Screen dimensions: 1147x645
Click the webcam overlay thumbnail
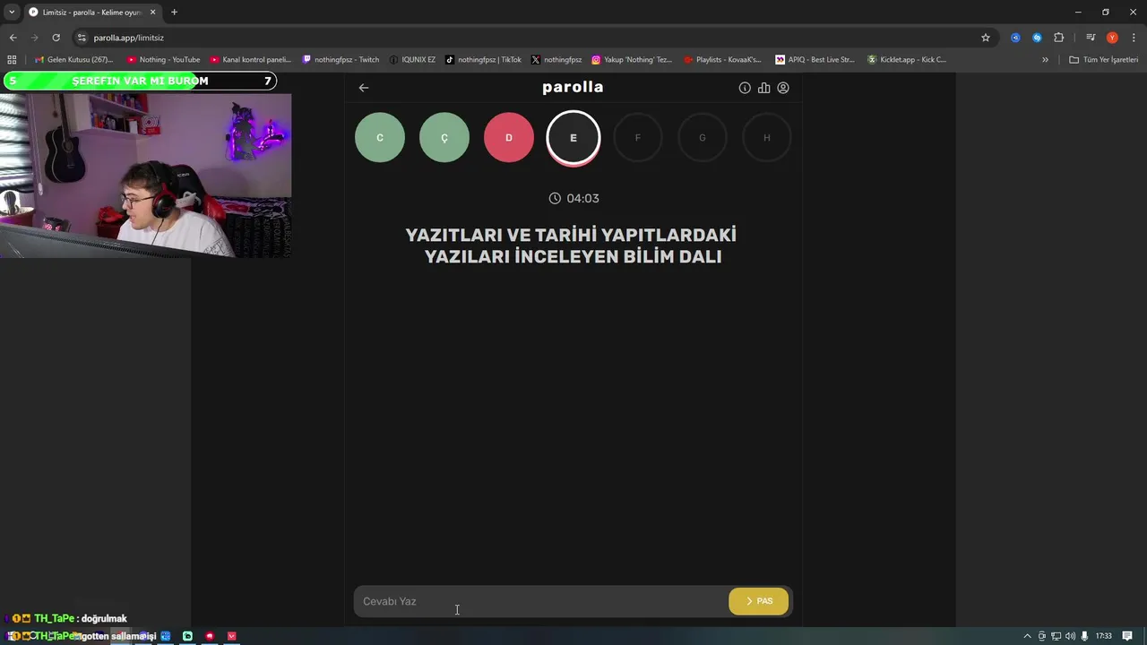145,176
